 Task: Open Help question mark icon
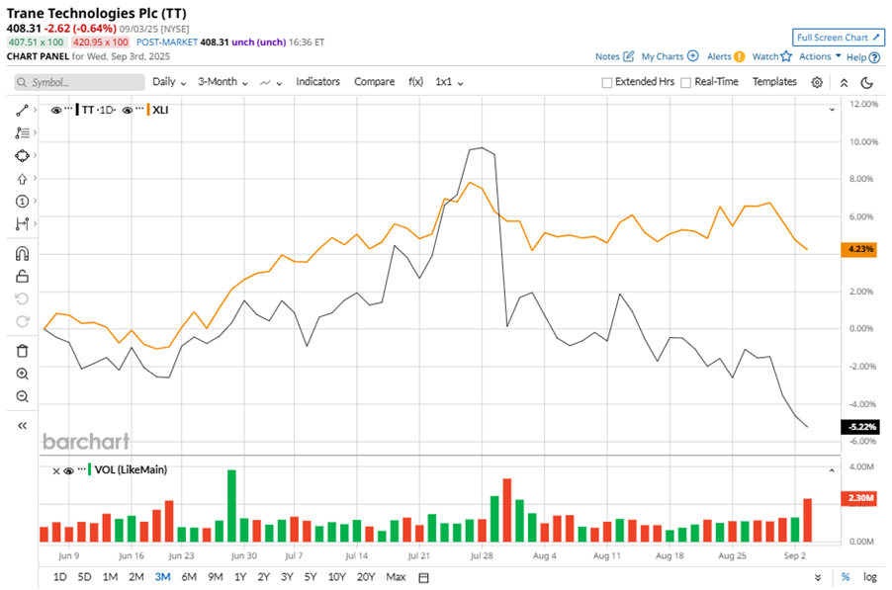(875, 57)
